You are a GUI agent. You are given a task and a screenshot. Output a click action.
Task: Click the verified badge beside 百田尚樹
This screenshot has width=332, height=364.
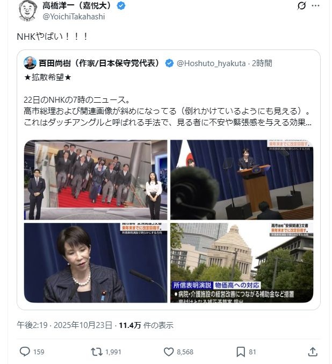[x=169, y=63]
